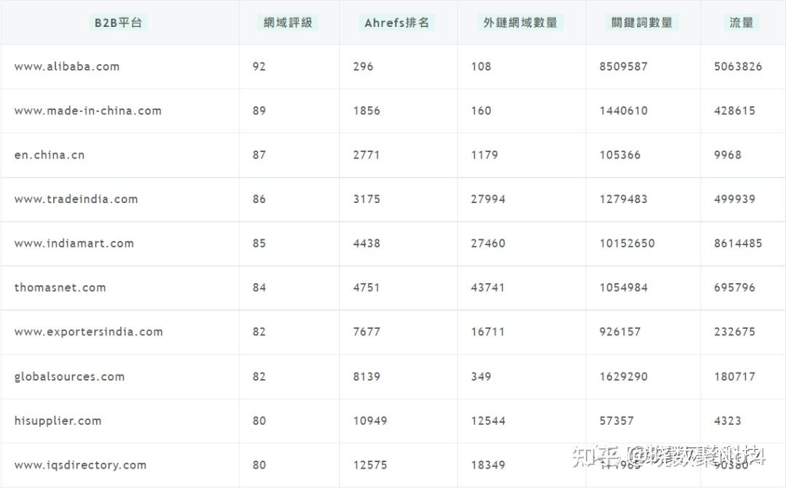Viewport: 786px width, 489px height.
Task: Click indiamart's domain rating 85
Action: tap(259, 243)
